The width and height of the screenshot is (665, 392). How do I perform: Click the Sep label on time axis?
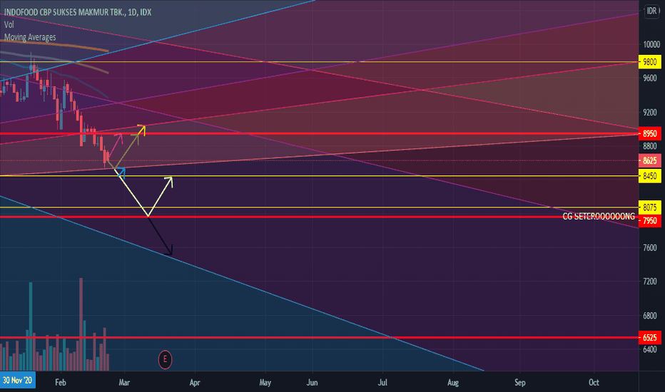click(x=520, y=382)
